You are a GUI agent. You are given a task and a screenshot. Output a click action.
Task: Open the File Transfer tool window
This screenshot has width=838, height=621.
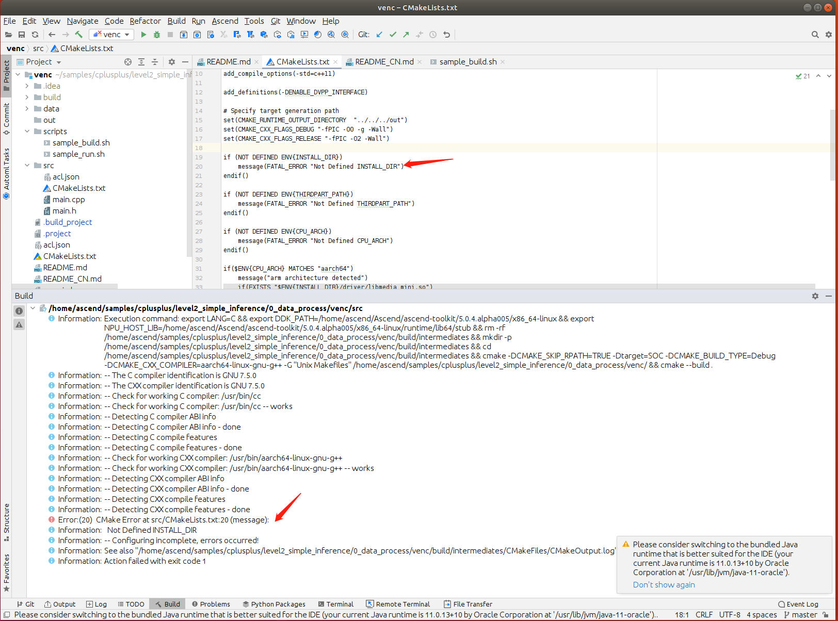coord(468,604)
